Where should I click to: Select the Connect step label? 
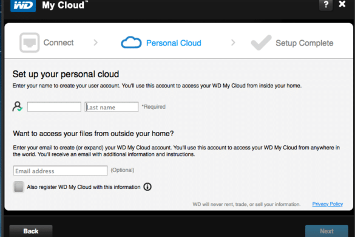click(x=58, y=43)
